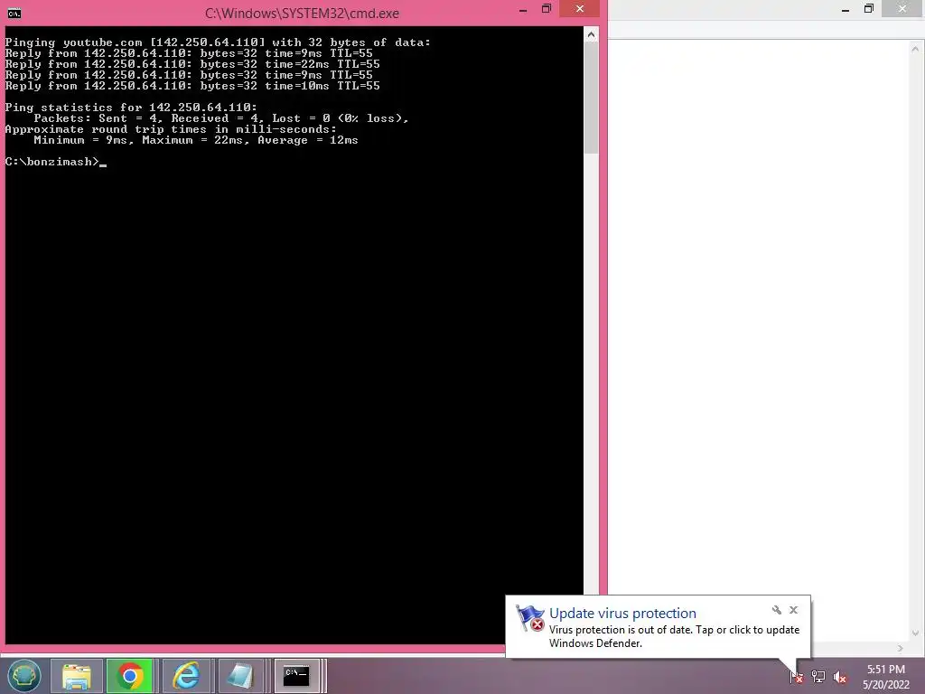
Task: Open the Start button on the taskbar
Action: [24, 676]
